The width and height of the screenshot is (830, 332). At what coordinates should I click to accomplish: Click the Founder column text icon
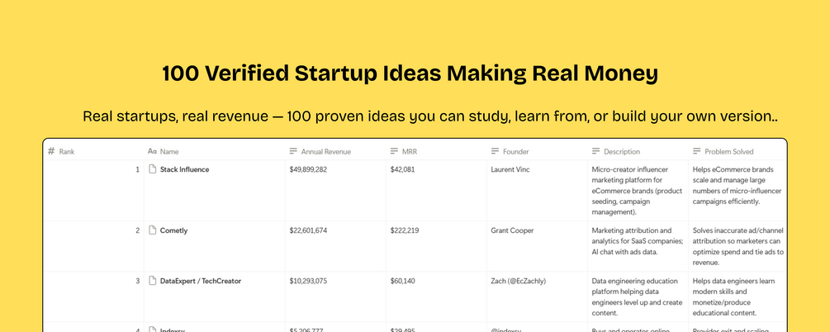(496, 152)
